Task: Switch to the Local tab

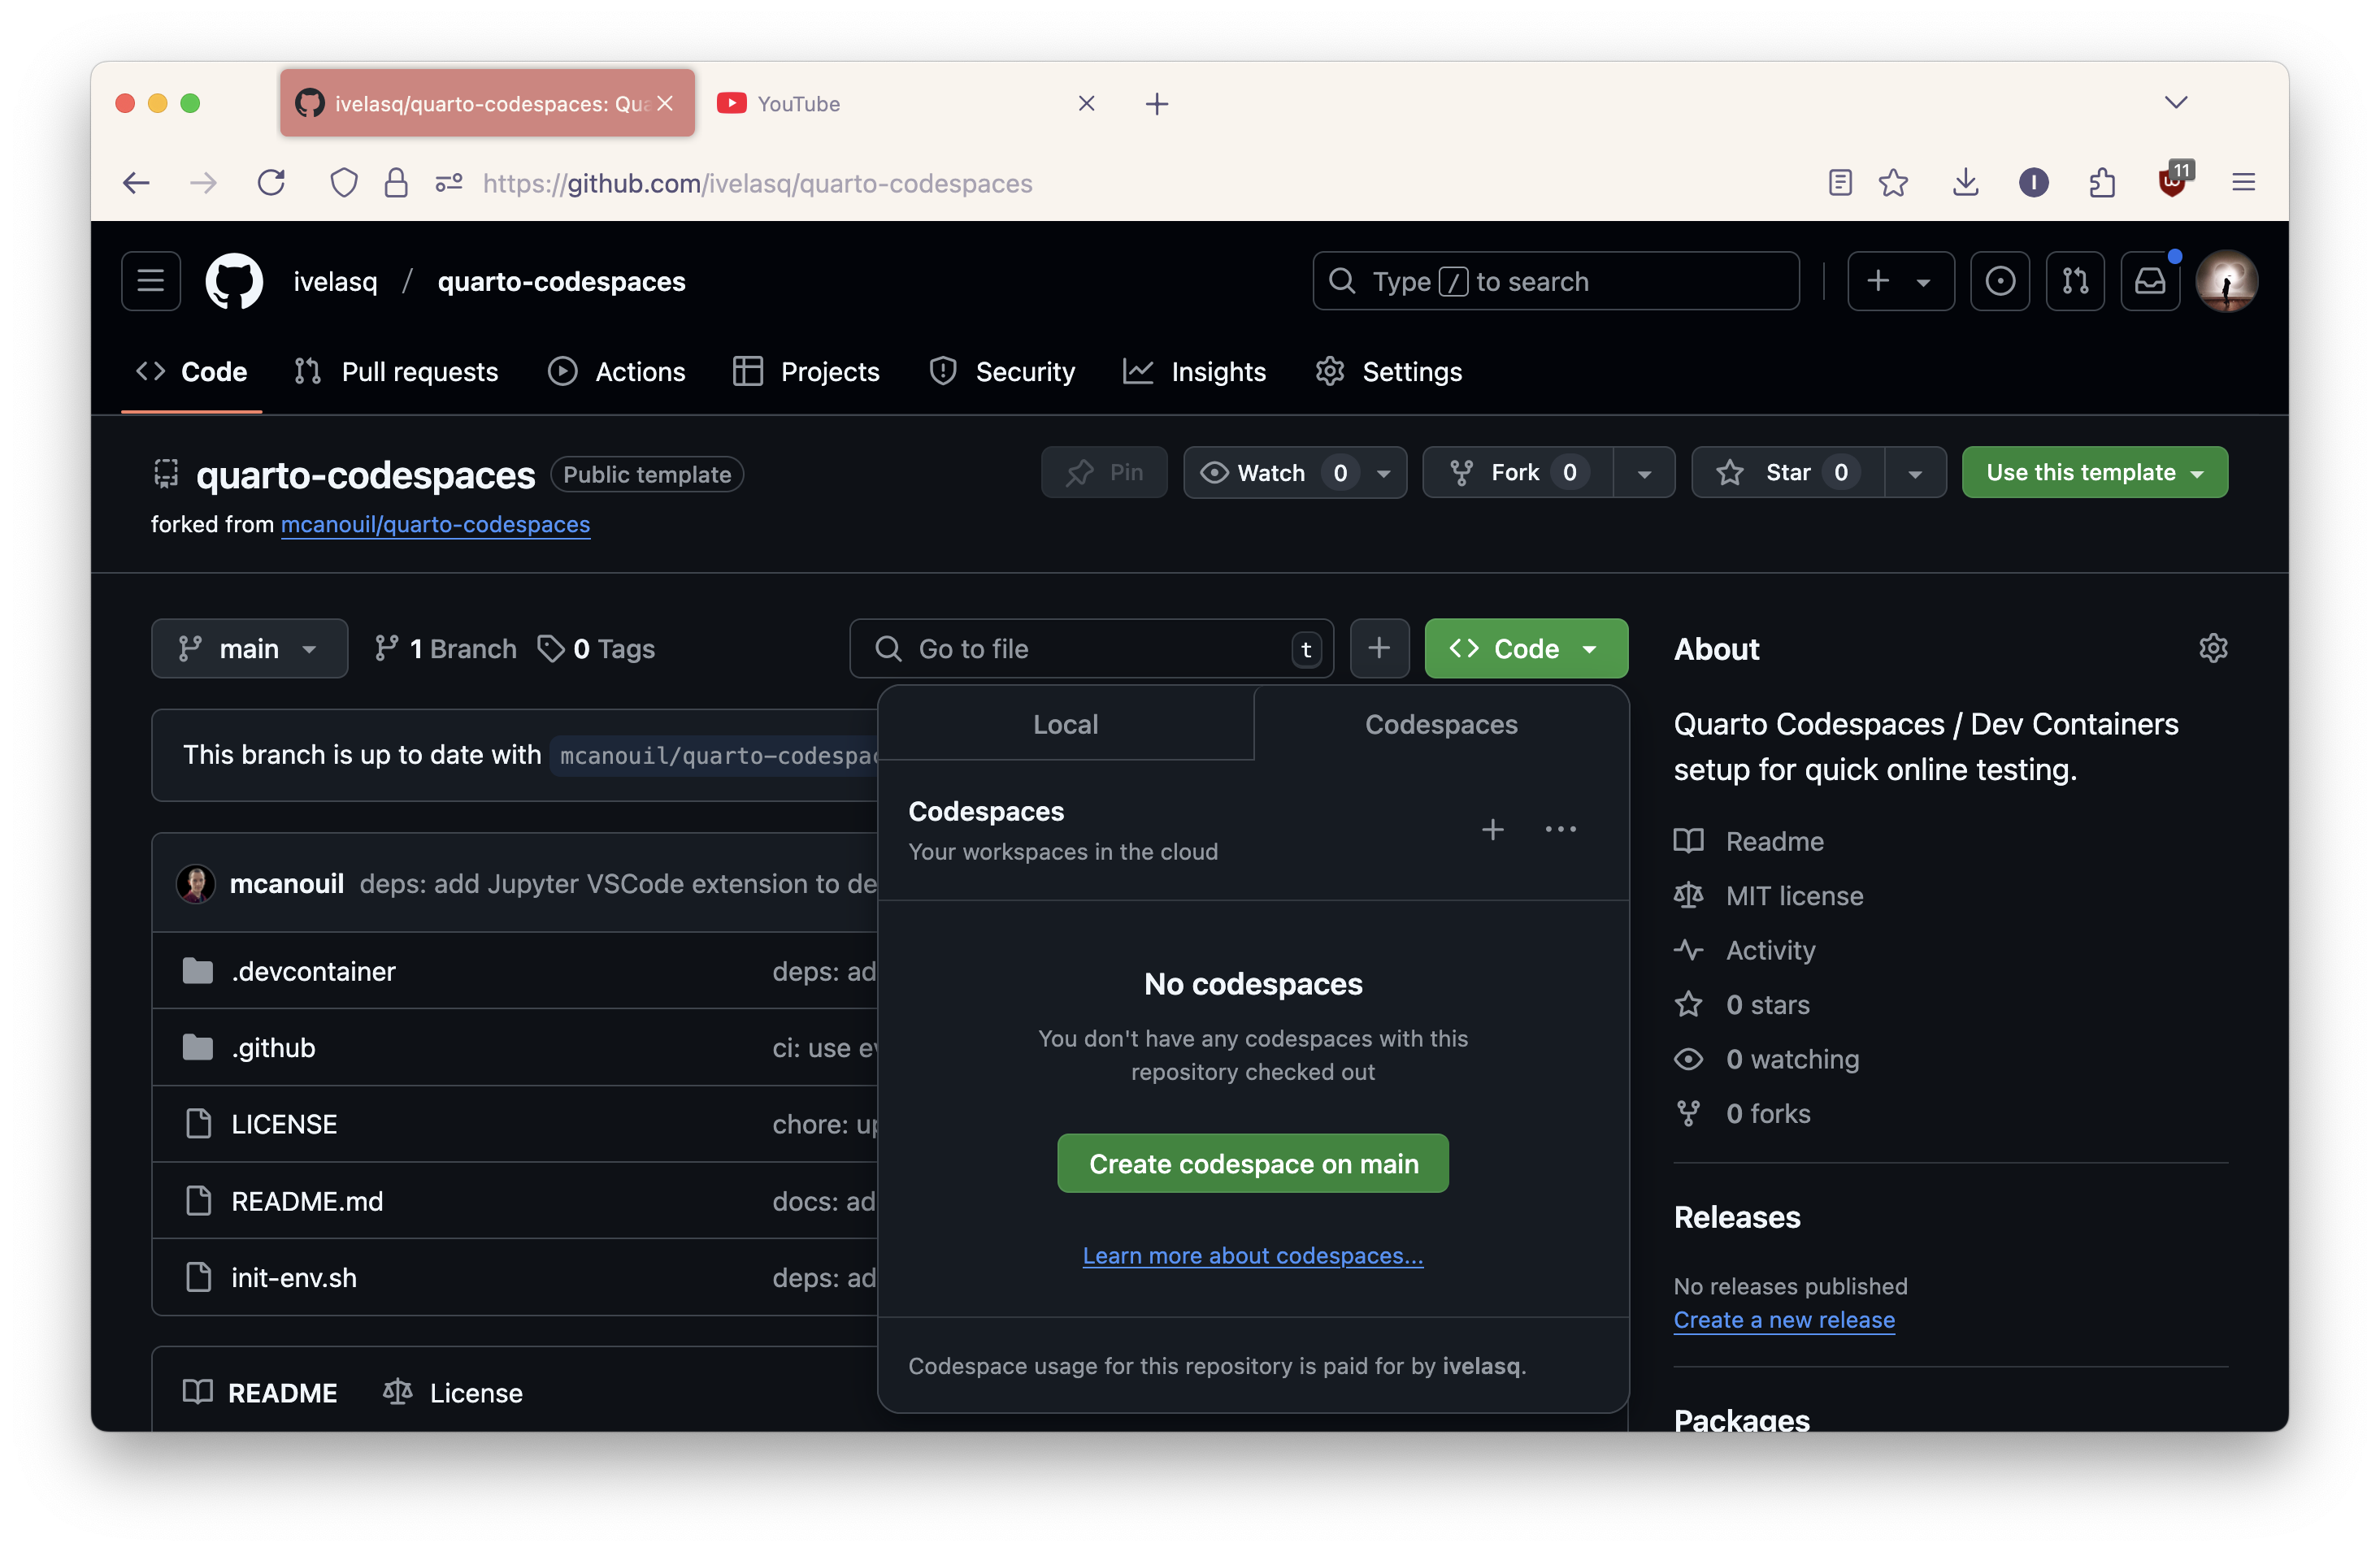Action: point(1065,725)
